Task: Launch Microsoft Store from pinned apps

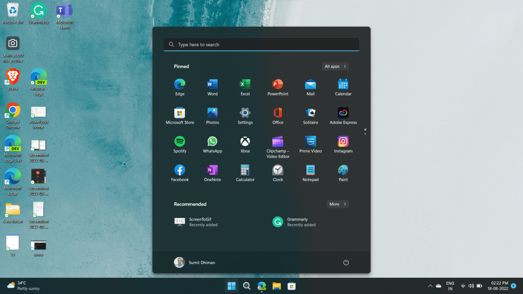Action: (180, 116)
